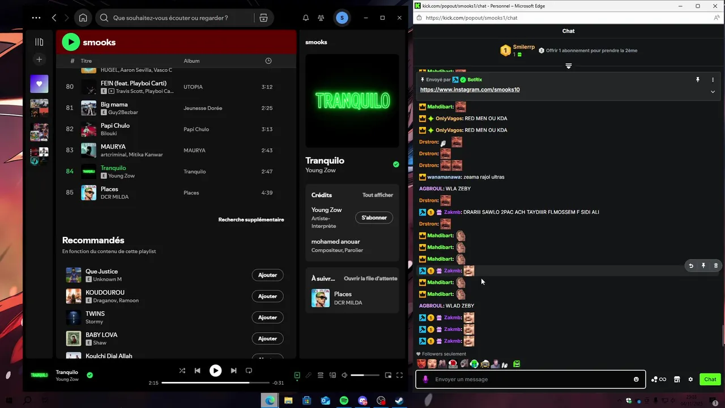Enter Spotify full screen mode
The image size is (725, 408).
[399, 375]
